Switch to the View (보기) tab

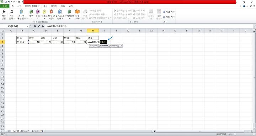70,6
